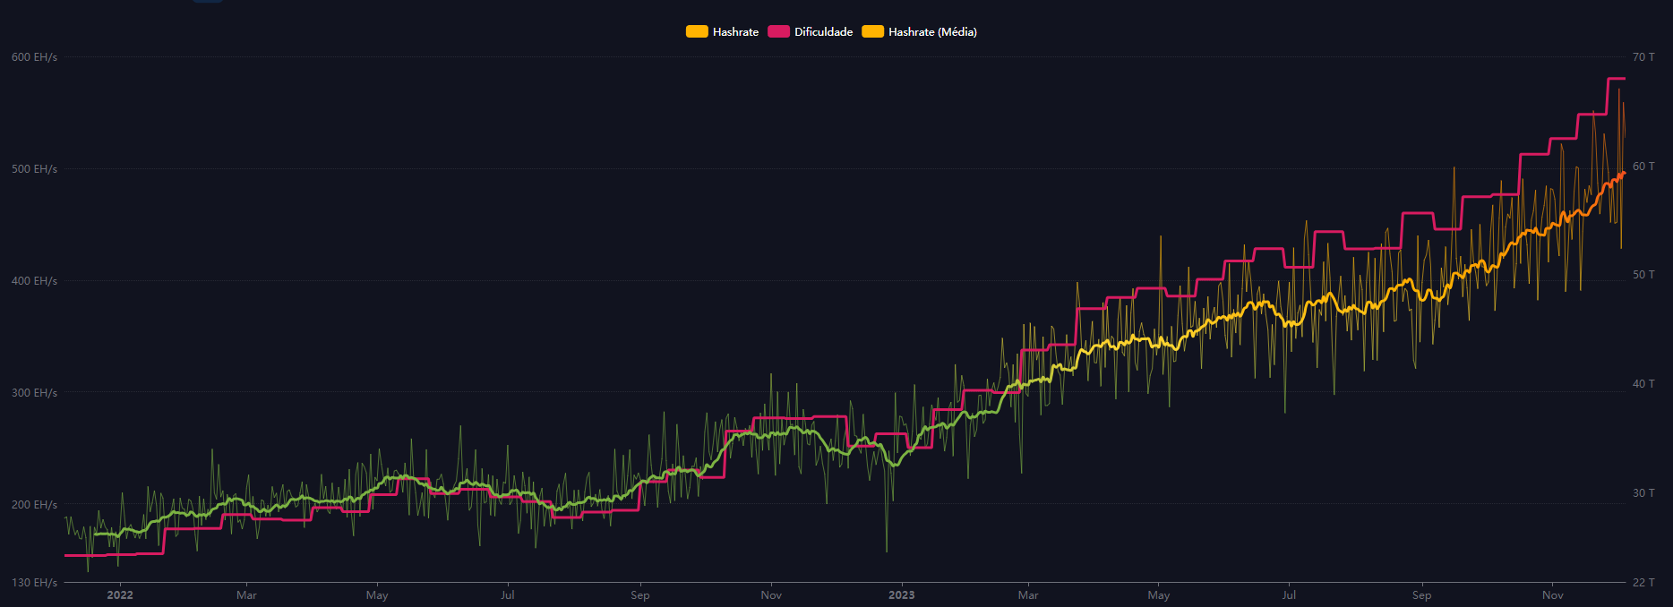Click the 600 EH/s axis label
The image size is (1673, 607).
34,57
